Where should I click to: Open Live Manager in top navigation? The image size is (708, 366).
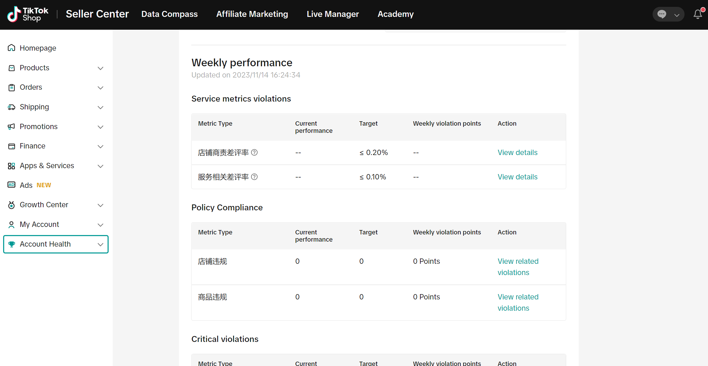(x=333, y=14)
